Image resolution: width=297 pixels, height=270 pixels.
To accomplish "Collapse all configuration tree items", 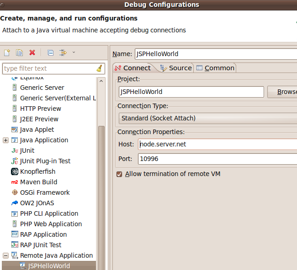I will pos(50,52).
